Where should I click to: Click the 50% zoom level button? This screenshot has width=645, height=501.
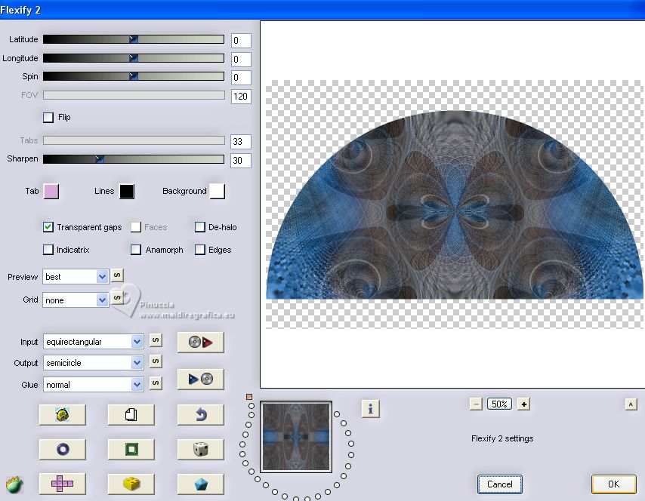(x=499, y=404)
